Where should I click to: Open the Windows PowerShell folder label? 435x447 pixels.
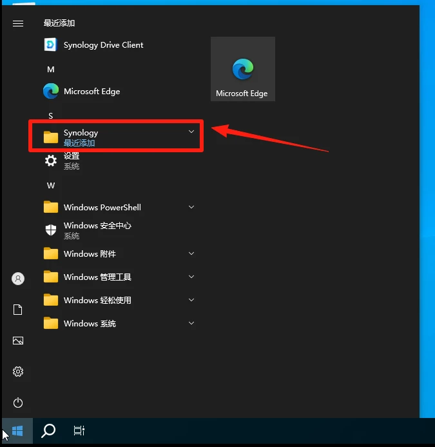[x=102, y=207]
